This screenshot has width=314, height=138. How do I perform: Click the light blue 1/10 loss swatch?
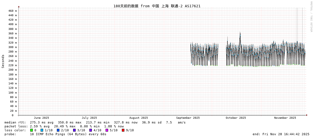(x=42, y=130)
